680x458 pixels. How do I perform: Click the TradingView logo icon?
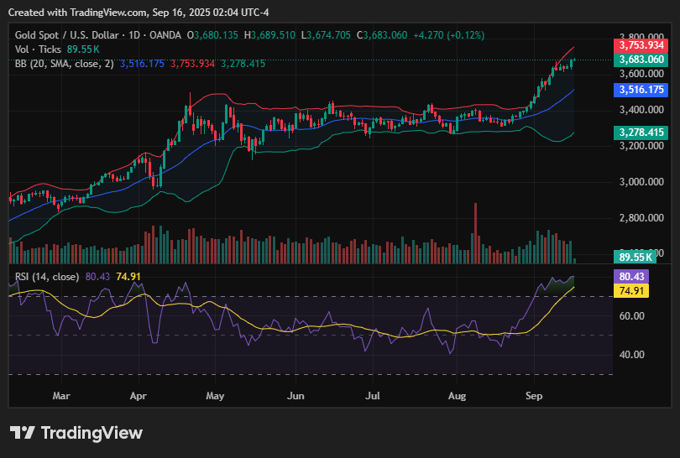pyautogui.click(x=22, y=433)
